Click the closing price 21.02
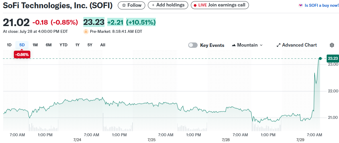The height and width of the screenshot is (143, 339). (x=16, y=22)
